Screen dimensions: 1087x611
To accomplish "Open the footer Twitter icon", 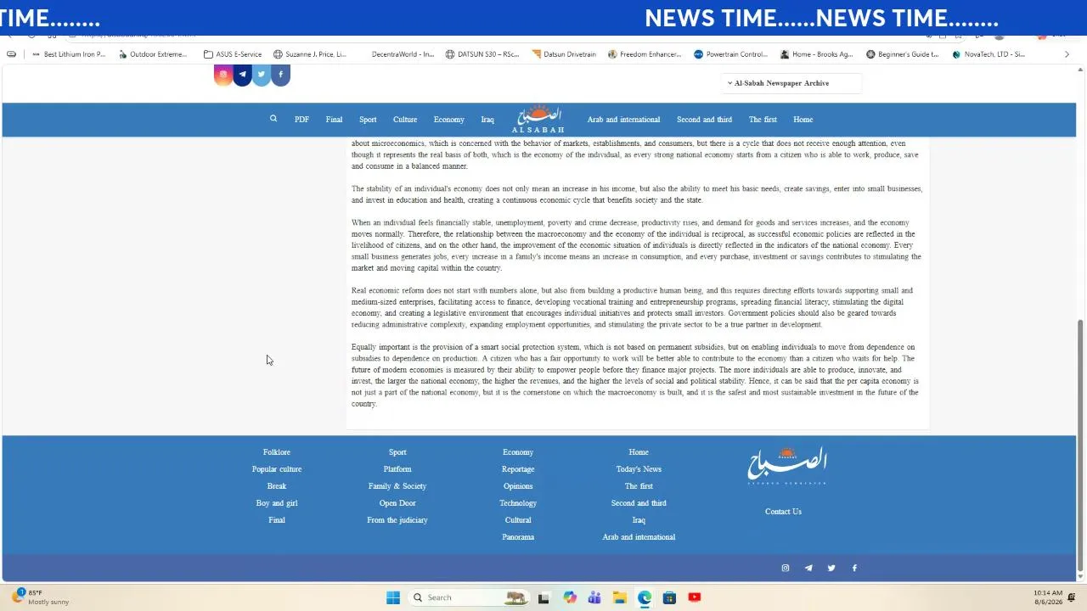I will click(x=831, y=568).
